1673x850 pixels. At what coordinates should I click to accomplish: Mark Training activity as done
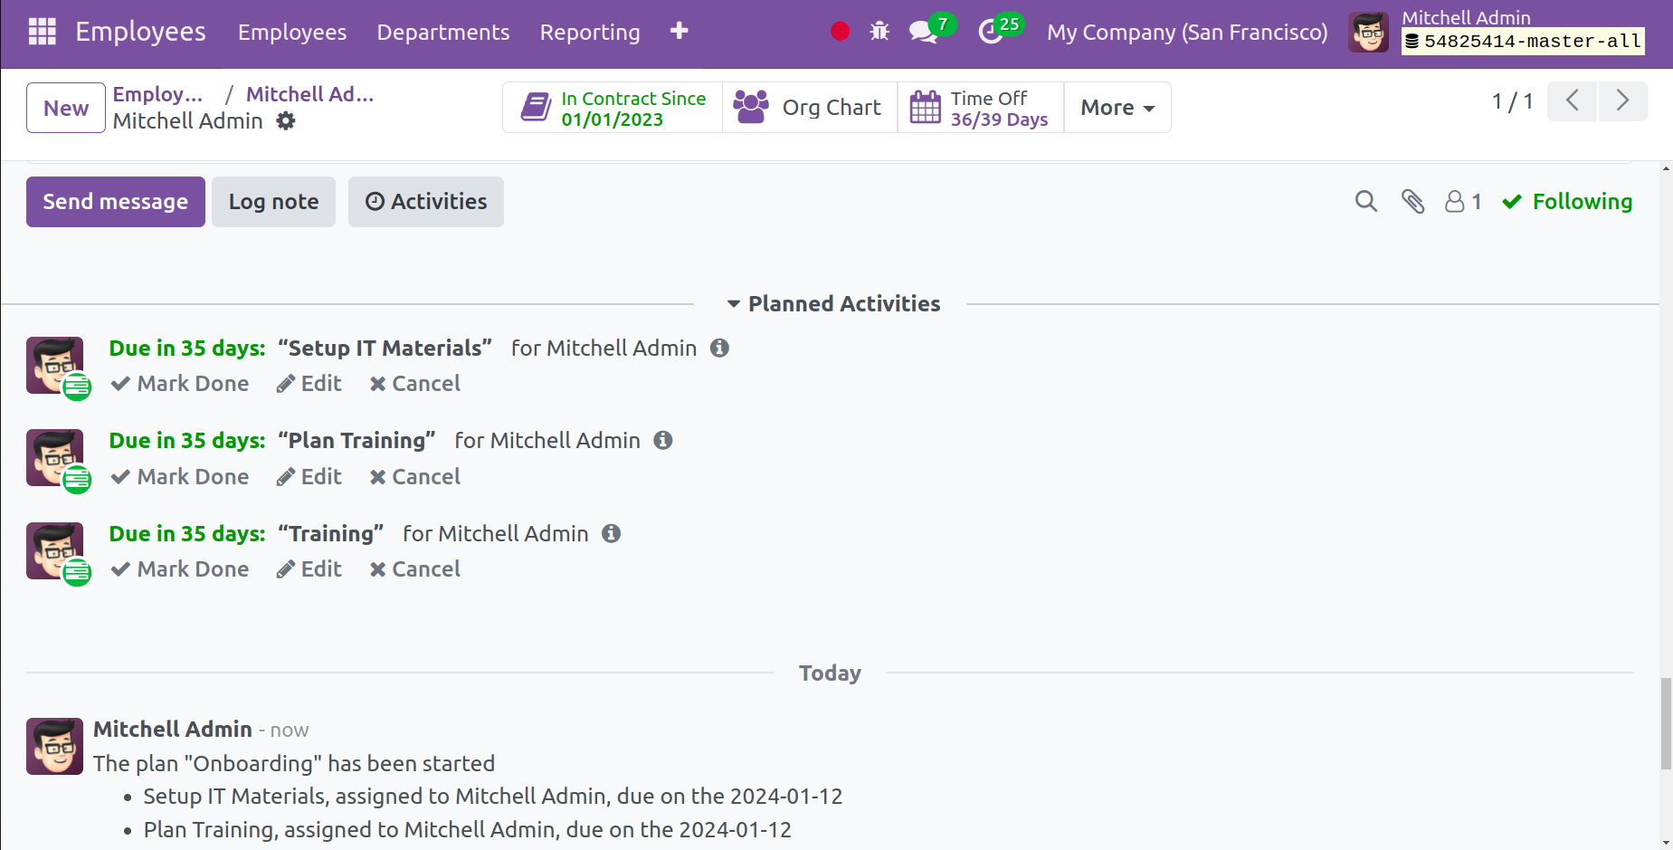point(179,568)
